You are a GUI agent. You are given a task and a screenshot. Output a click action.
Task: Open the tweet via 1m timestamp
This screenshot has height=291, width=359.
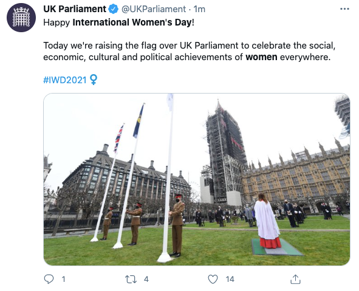pyautogui.click(x=199, y=9)
